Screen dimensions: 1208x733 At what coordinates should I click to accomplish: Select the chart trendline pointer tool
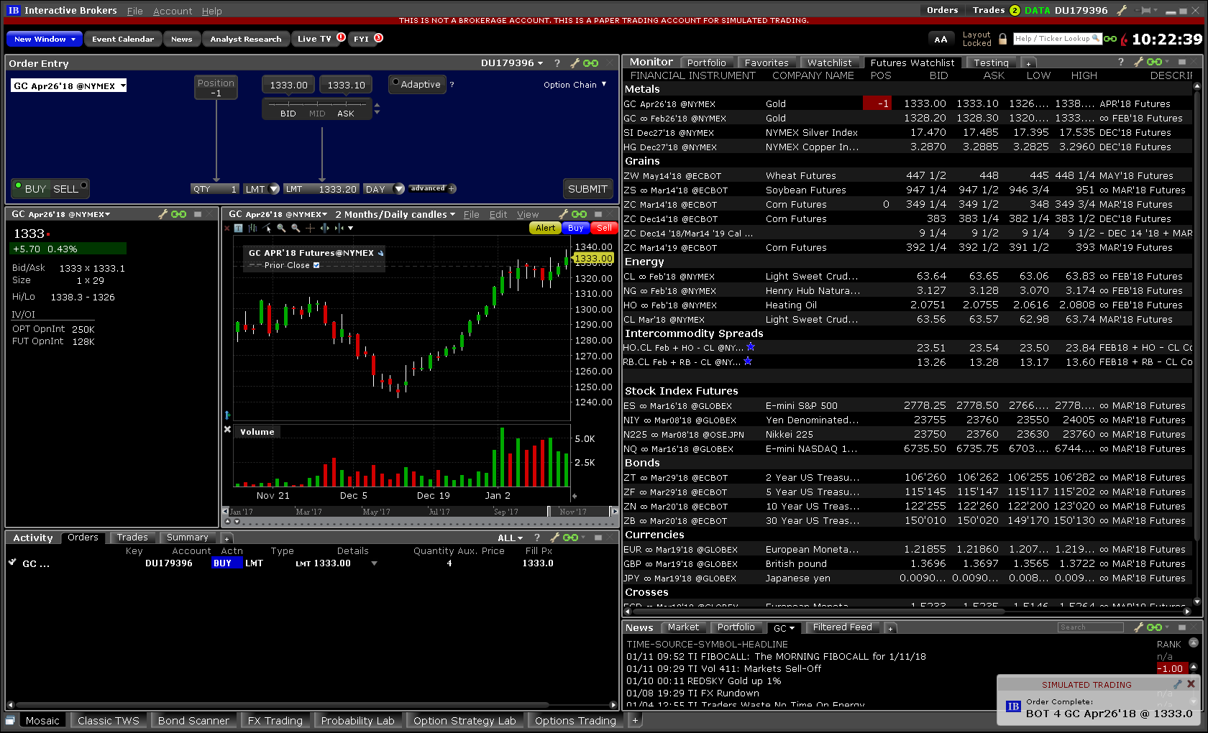(267, 229)
